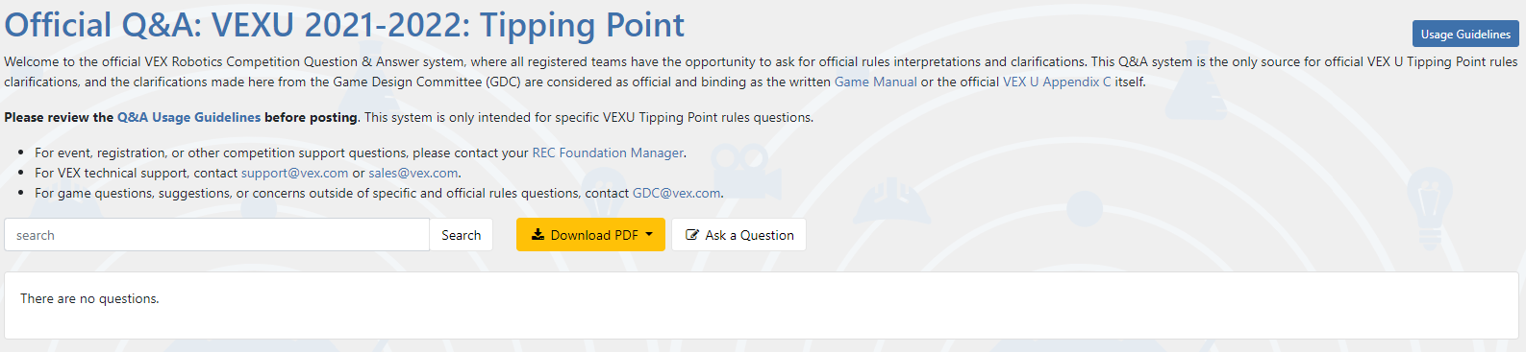The height and width of the screenshot is (352, 1526).
Task: Select the Ask a Question button label
Action: click(x=749, y=235)
